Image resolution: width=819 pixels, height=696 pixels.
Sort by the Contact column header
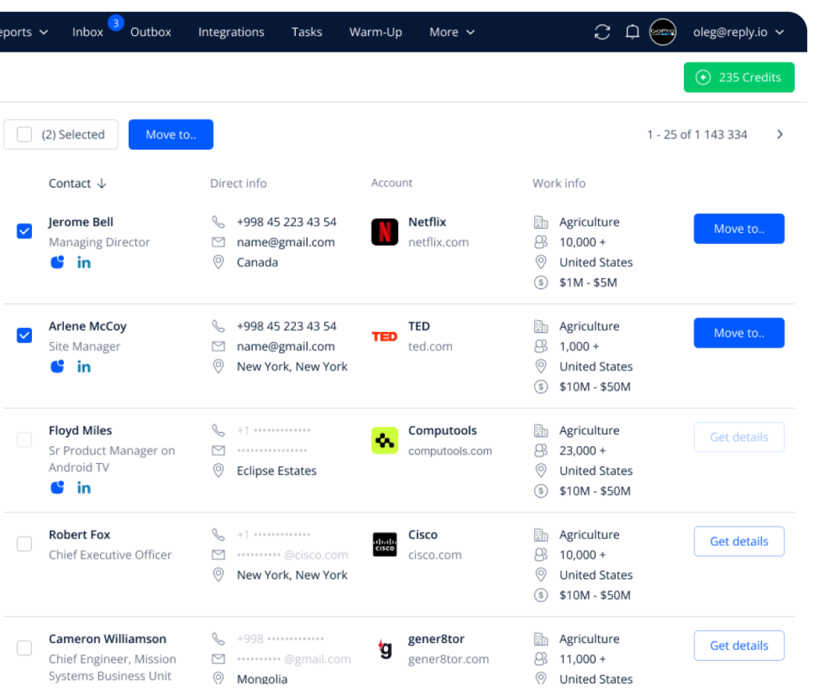point(78,183)
